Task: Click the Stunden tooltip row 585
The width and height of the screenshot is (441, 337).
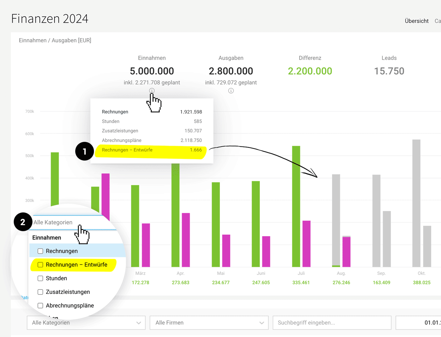Action: (152, 121)
